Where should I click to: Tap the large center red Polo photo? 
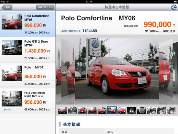pyautogui.click(x=117, y=68)
